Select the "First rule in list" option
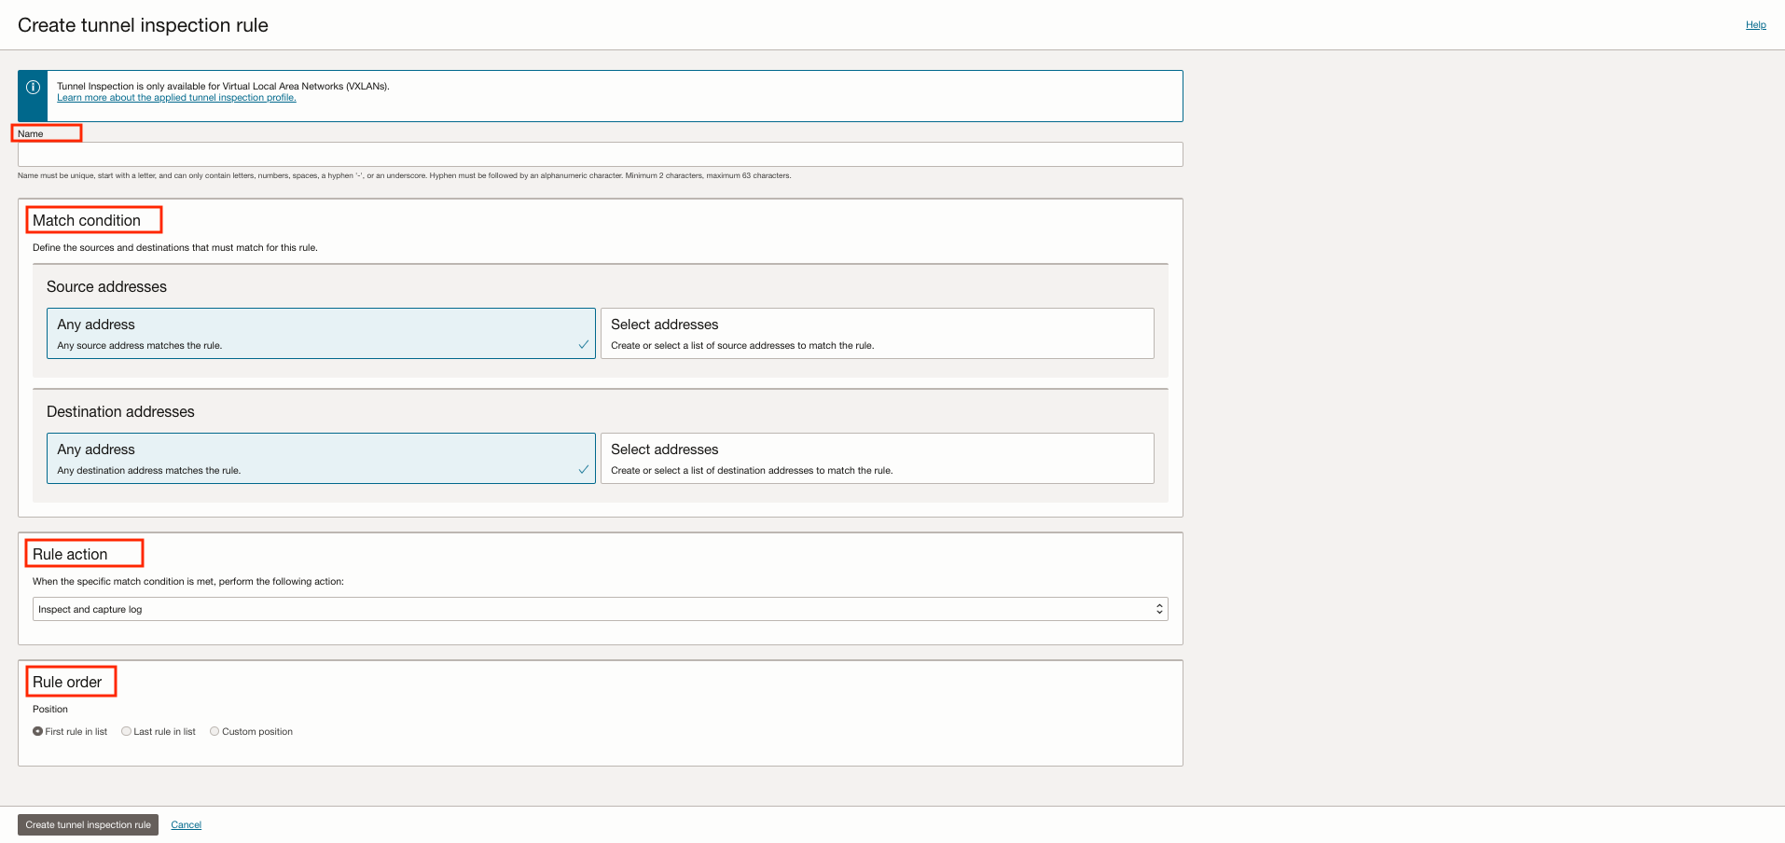 point(37,731)
